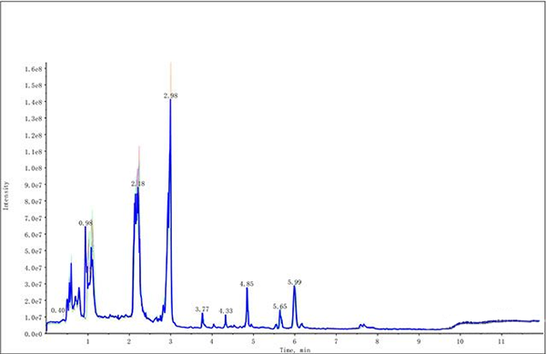Image resolution: width=546 pixels, height=354 pixels.
Task: Click the peak labeled 5.99
Action: pos(295,282)
